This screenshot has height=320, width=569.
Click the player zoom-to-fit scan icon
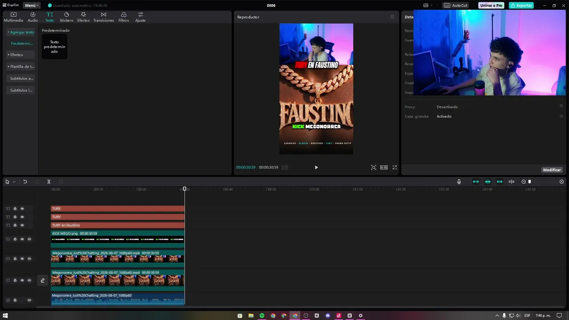pos(373,168)
